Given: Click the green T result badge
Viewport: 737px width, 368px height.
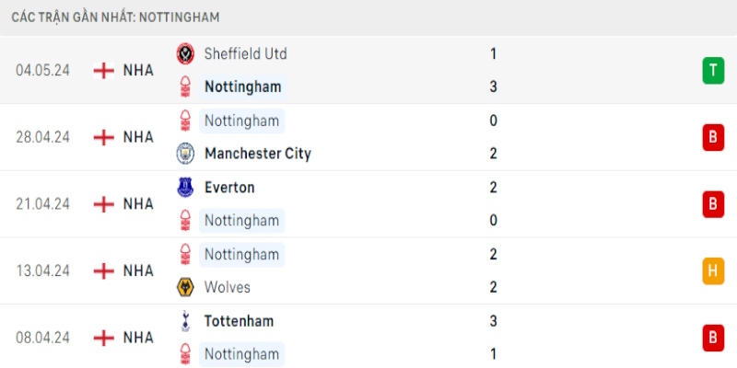Looking at the screenshot, I should pos(712,70).
